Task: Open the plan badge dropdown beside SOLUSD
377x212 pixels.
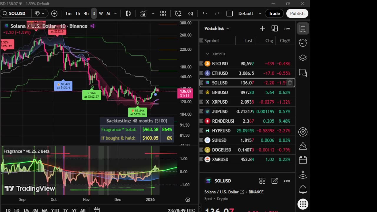Action: coord(40,14)
